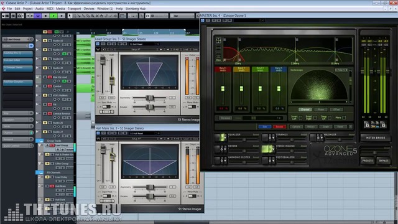Toggle Invert Left checkbox in Ozone

pyautogui.click(x=301, y=118)
